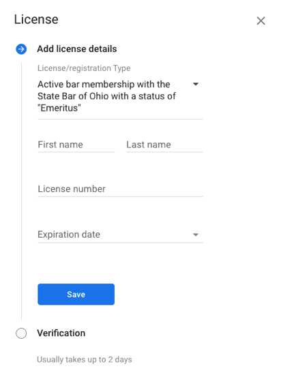The image size is (281, 377).
Task: Open the Expiration date picker field
Action: (120, 235)
